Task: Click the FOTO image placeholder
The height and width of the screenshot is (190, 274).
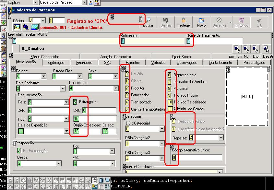Action: tap(247, 97)
